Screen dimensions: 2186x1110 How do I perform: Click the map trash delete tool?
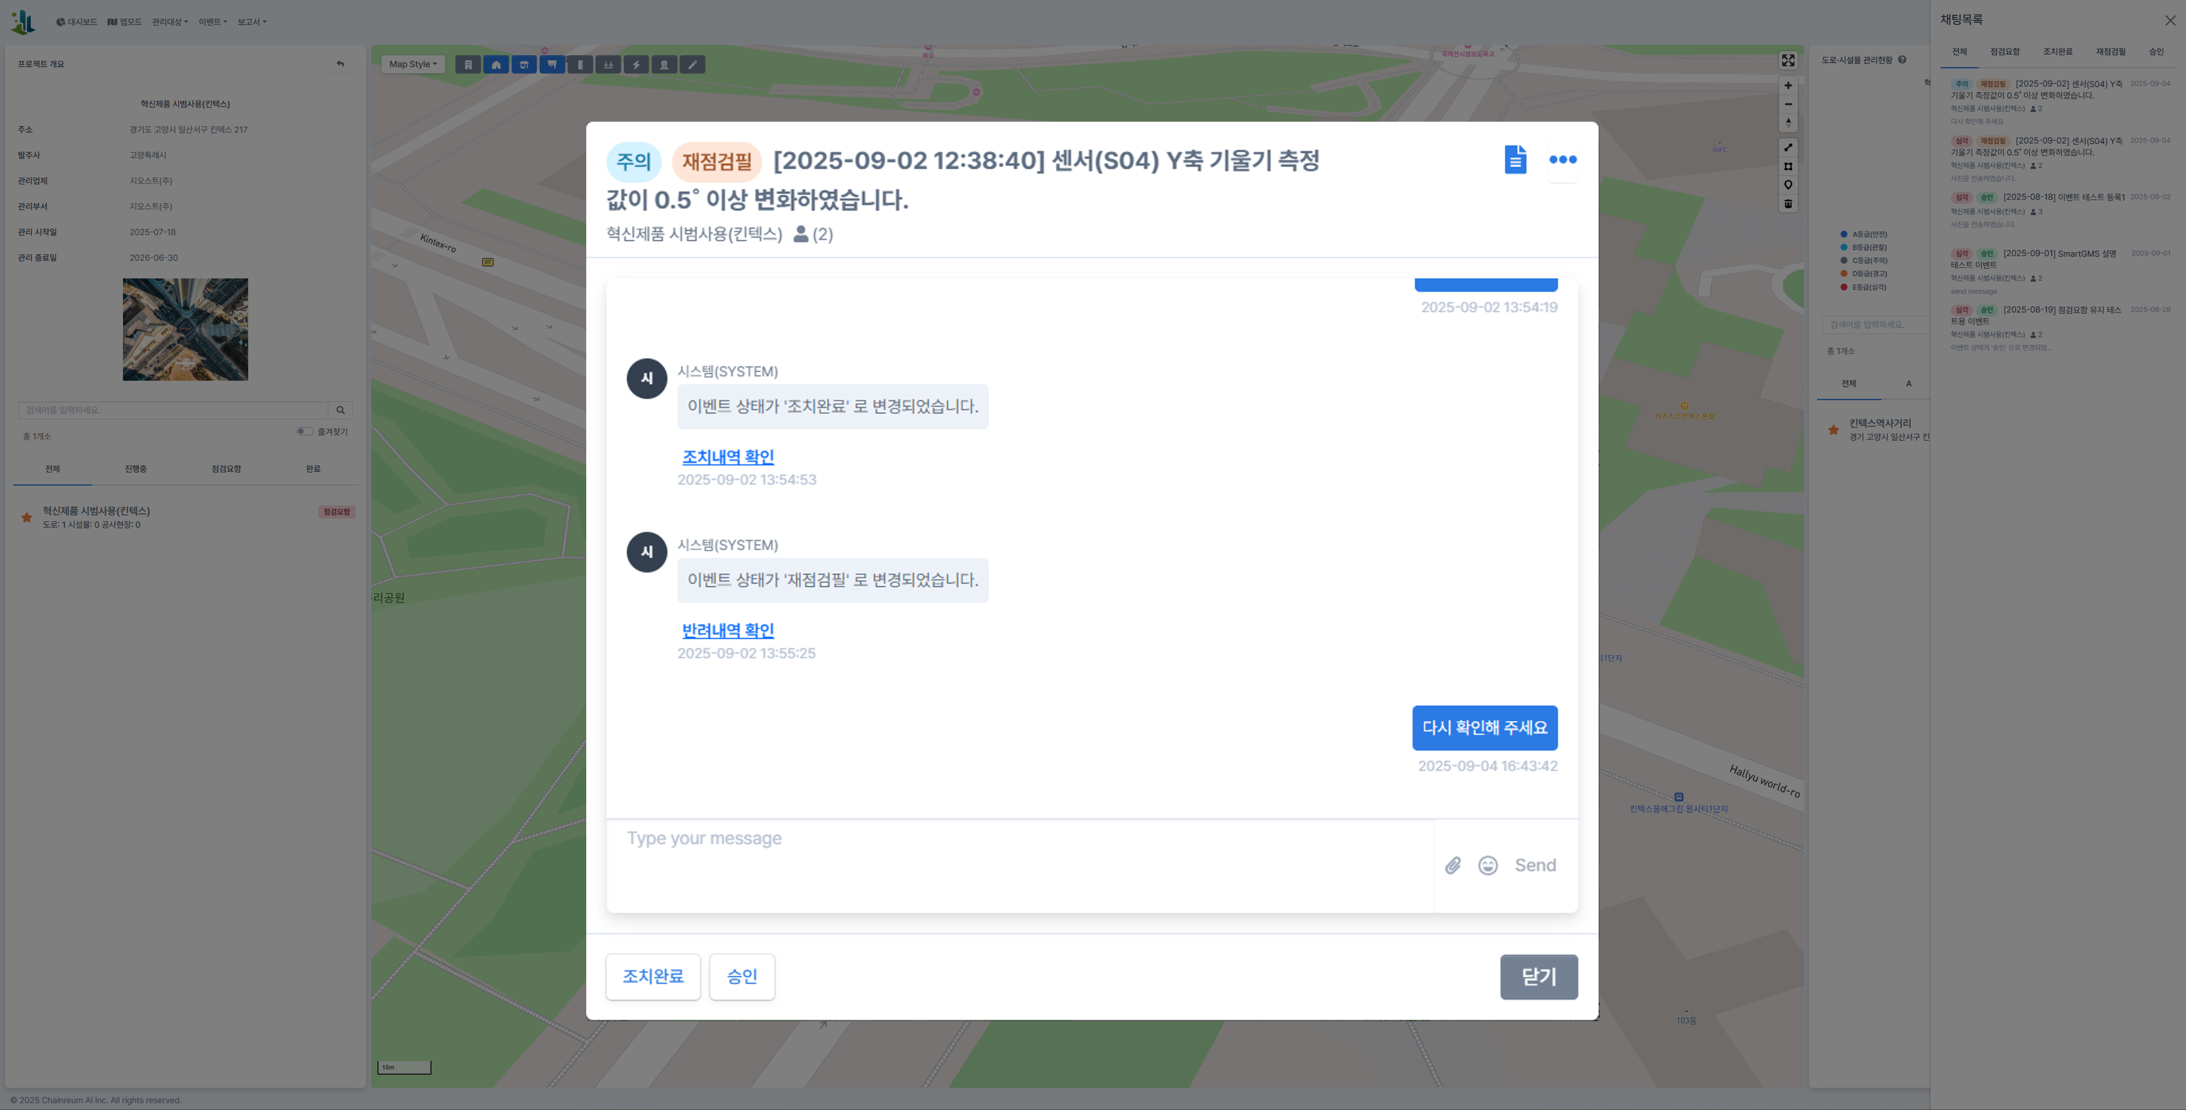(x=1788, y=204)
